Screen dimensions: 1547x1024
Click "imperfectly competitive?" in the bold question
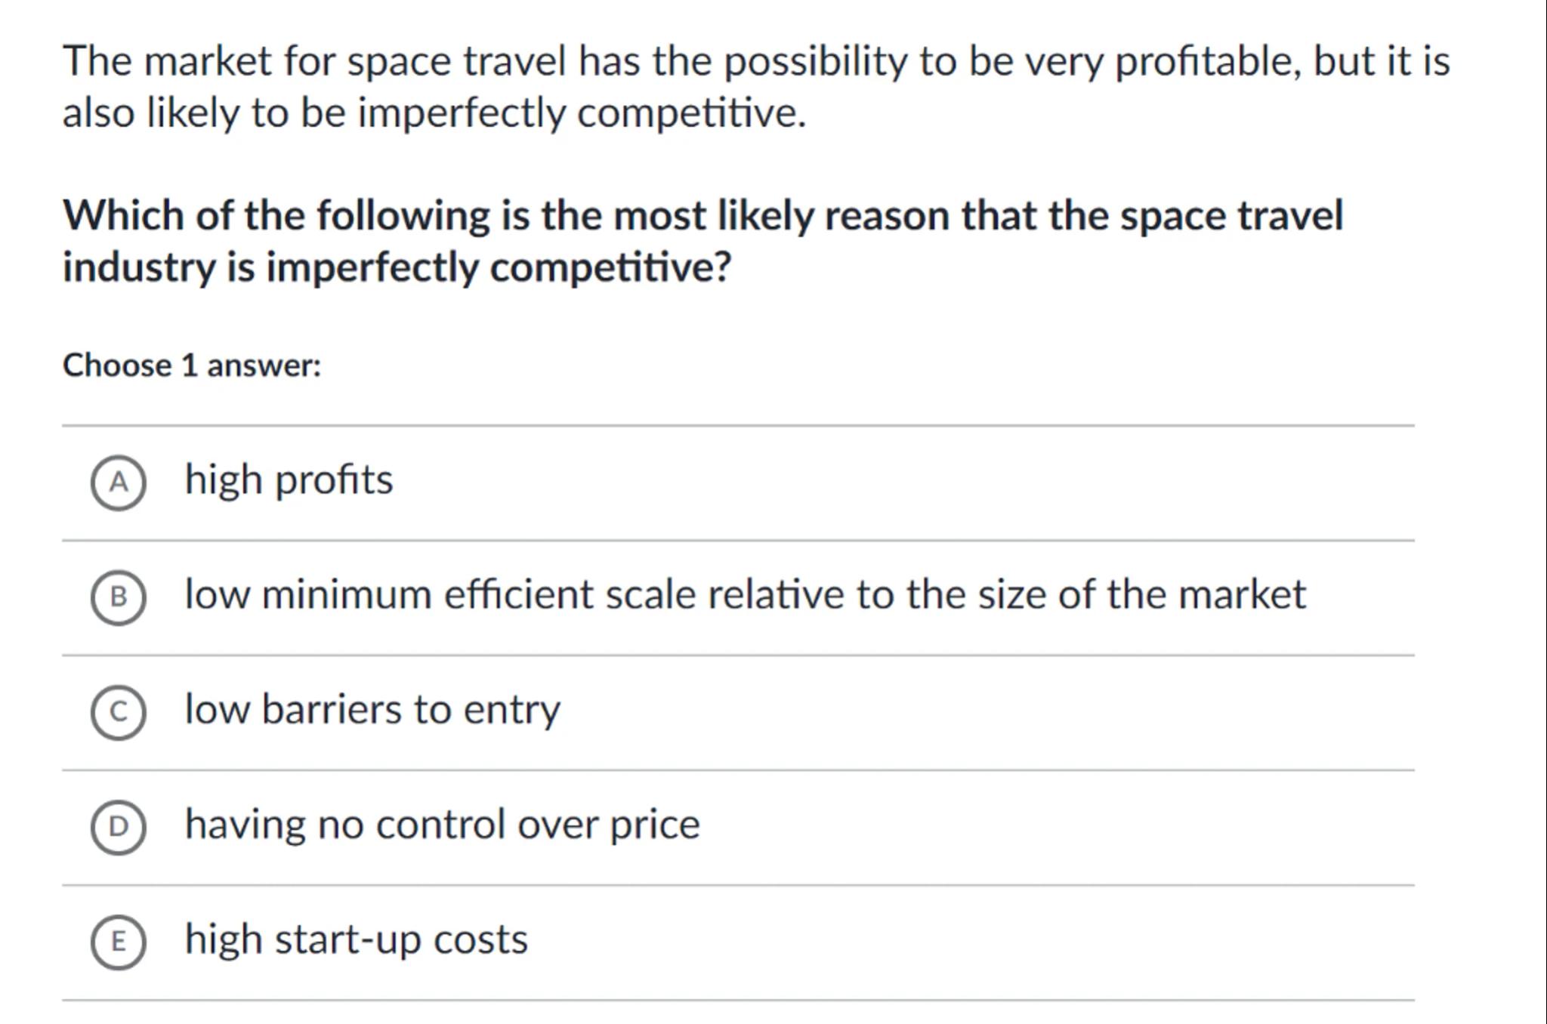pyautogui.click(x=498, y=267)
